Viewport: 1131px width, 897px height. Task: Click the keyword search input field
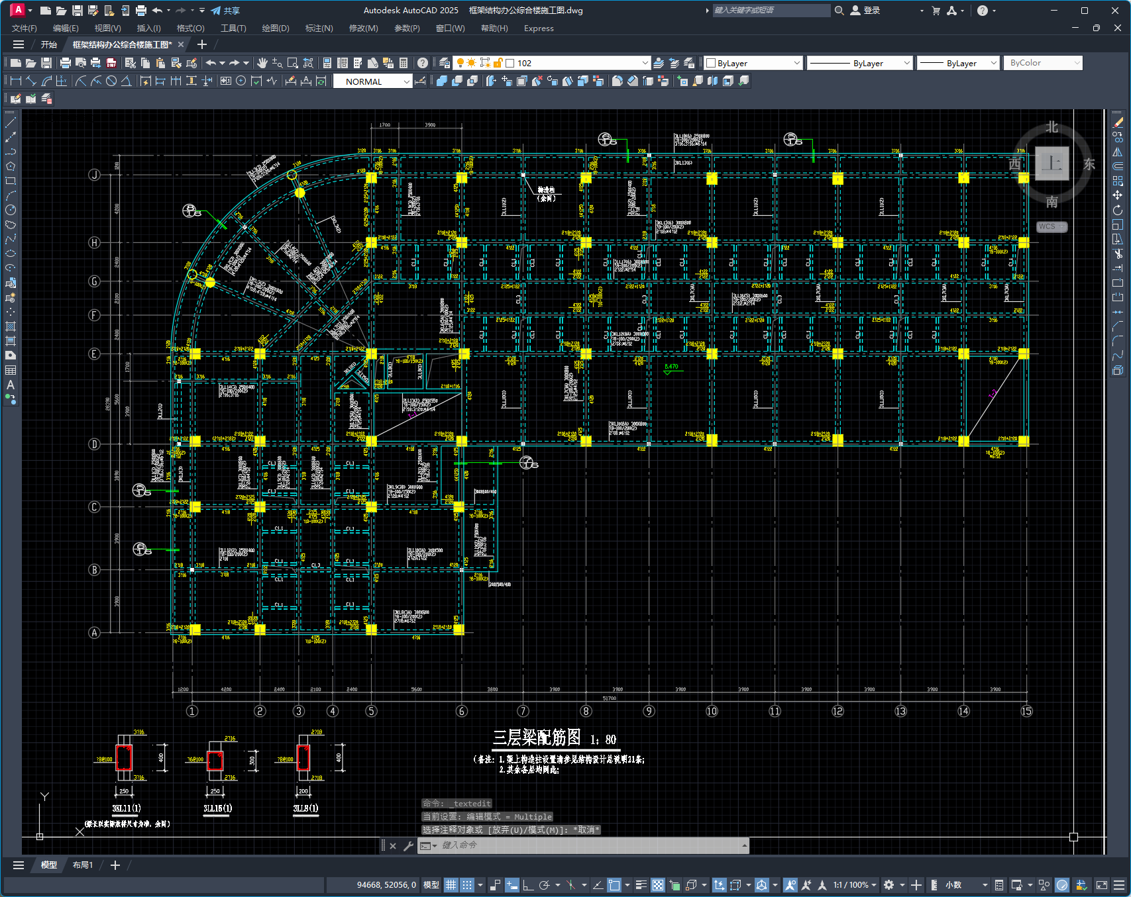click(x=771, y=11)
